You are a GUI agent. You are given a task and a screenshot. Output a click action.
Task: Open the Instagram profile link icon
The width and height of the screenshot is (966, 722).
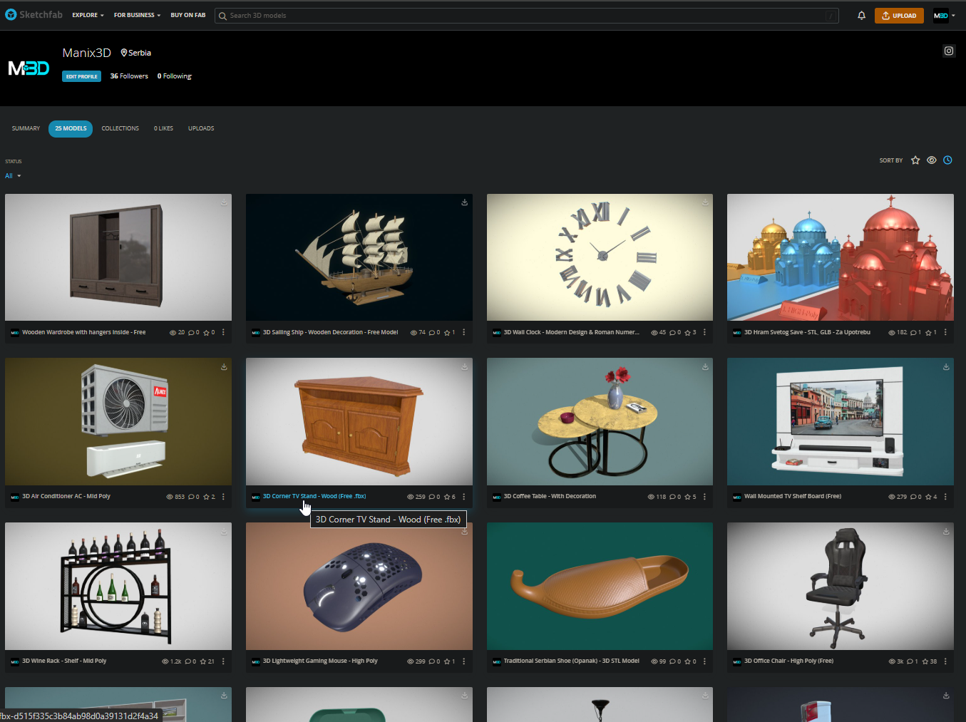948,51
